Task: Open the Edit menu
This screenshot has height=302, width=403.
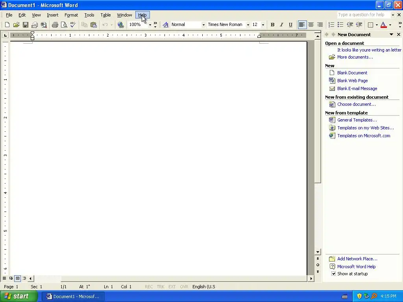Action: pos(22,15)
